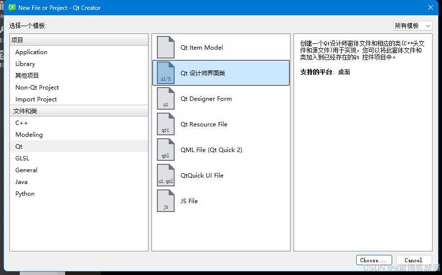Choose the JS File template label
442x275 pixels.
[x=189, y=201]
